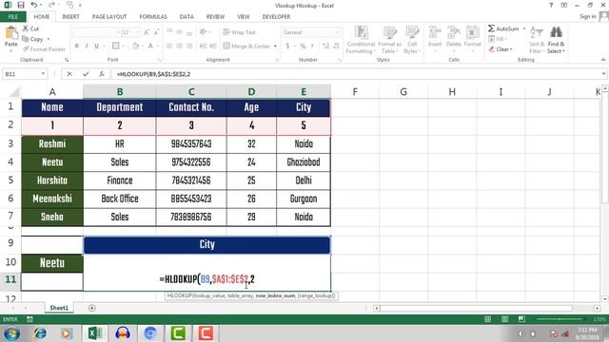Click Fill in Editing group

tap(497, 39)
